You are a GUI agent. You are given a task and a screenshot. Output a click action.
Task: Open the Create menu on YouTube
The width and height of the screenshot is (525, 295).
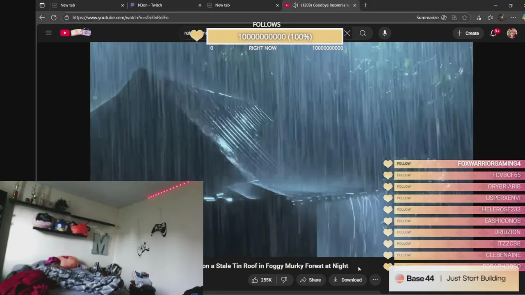pyautogui.click(x=468, y=33)
